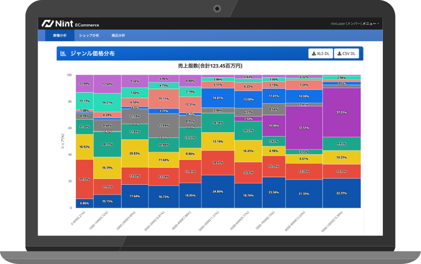Select the purple 37.01% segment

pos(341,113)
